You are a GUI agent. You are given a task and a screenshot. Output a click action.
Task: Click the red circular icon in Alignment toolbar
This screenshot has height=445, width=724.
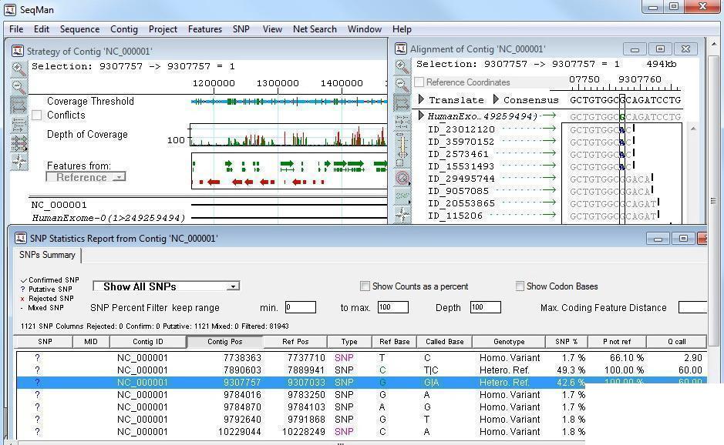tap(402, 178)
